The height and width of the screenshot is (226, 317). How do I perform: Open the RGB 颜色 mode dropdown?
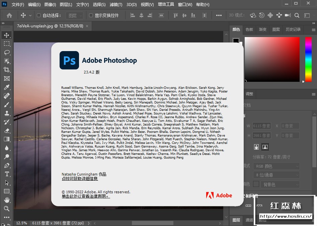(x=276, y=166)
